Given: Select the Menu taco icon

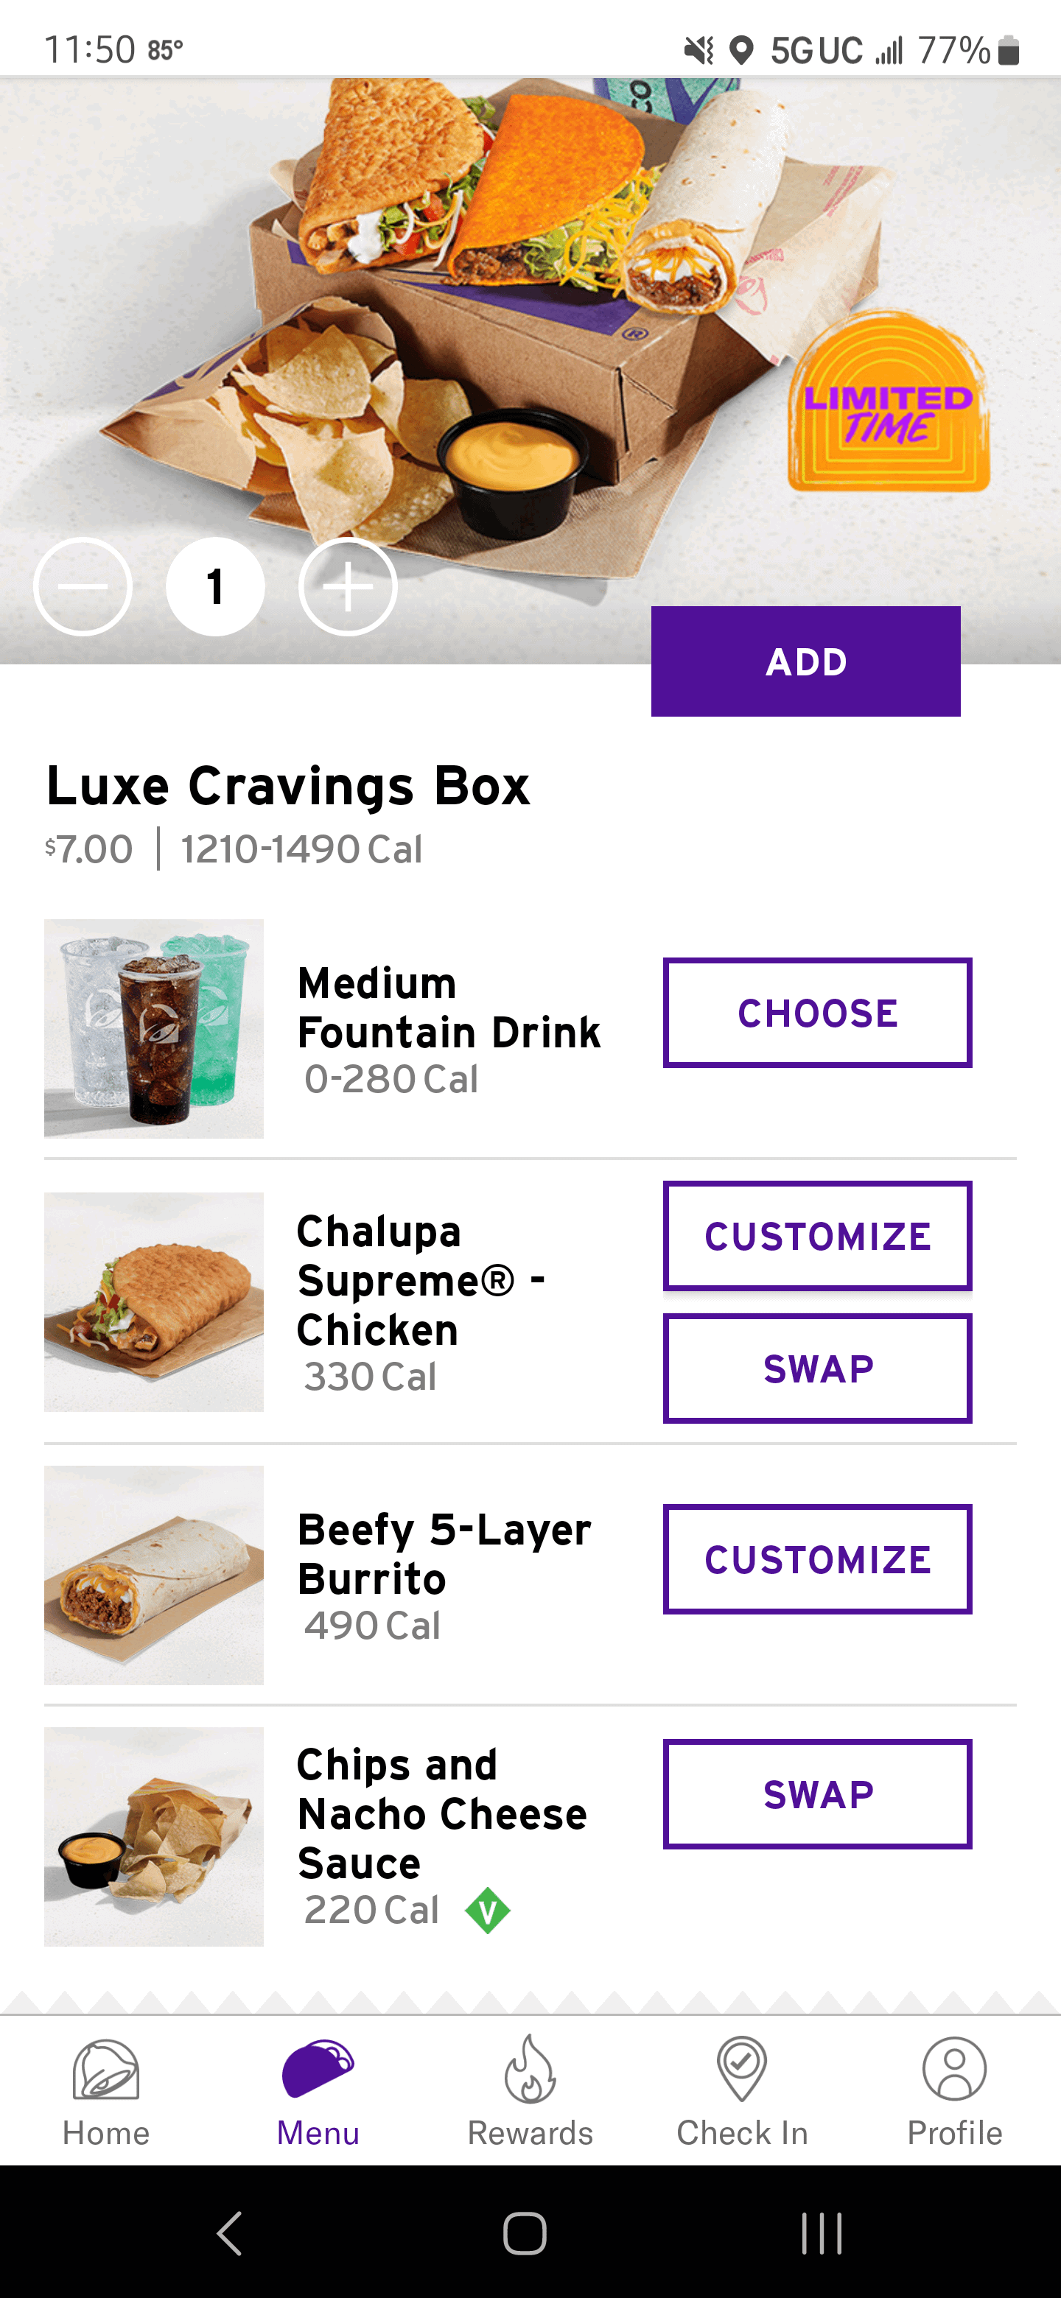Looking at the screenshot, I should click(x=318, y=2068).
